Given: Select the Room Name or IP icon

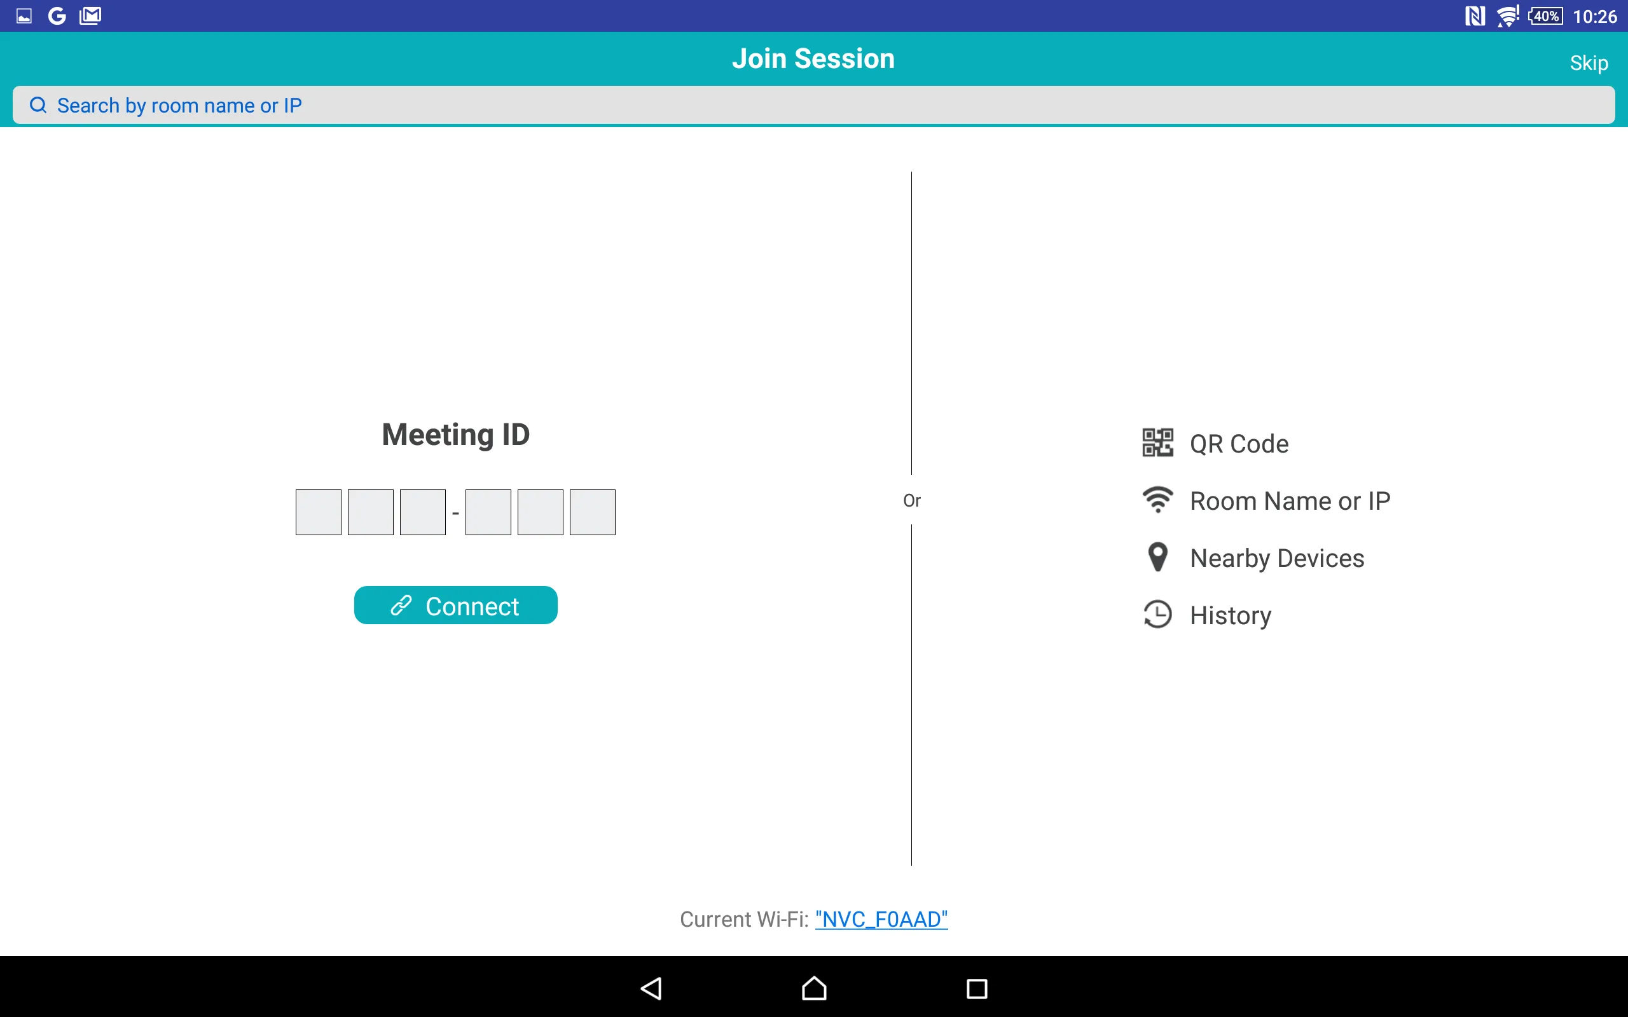Looking at the screenshot, I should tap(1157, 500).
